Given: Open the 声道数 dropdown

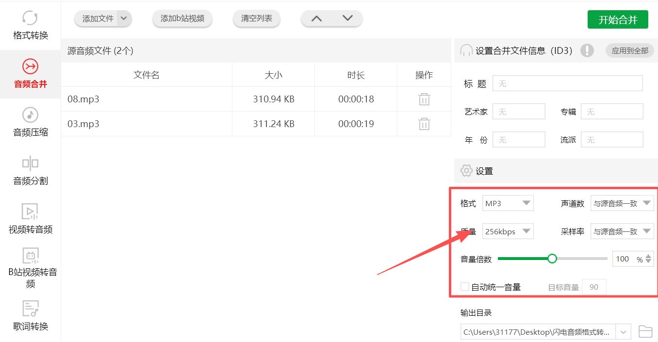Looking at the screenshot, I should pyautogui.click(x=622, y=203).
